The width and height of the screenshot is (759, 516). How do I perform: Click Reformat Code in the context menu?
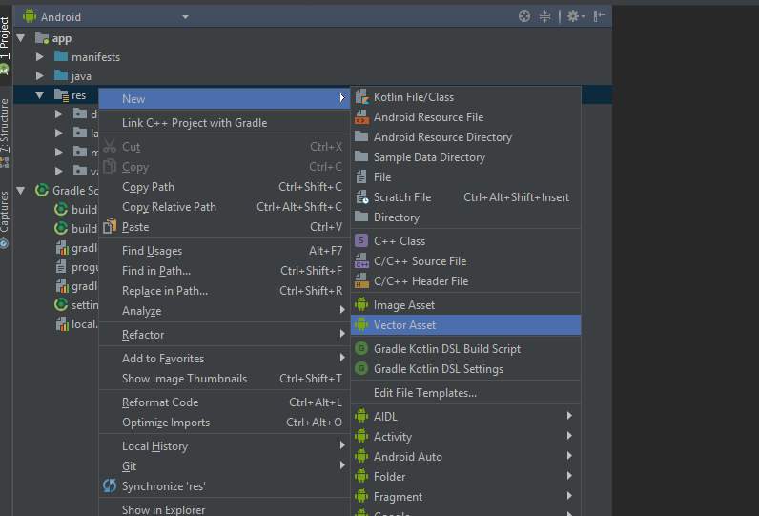point(160,402)
